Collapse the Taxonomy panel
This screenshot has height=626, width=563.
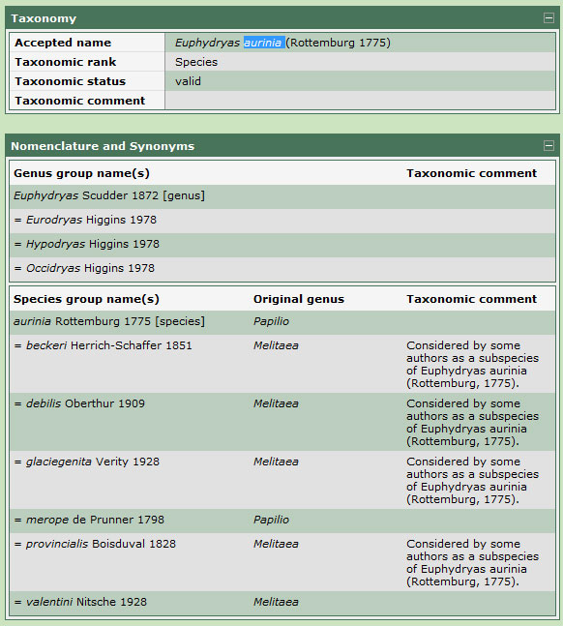(548, 18)
